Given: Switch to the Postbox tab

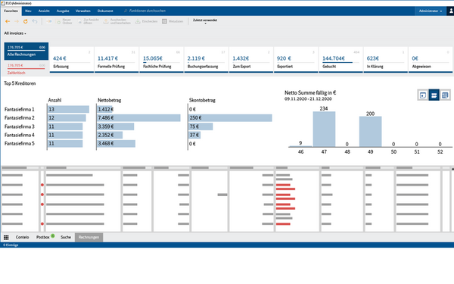Looking at the screenshot, I should pos(43,237).
